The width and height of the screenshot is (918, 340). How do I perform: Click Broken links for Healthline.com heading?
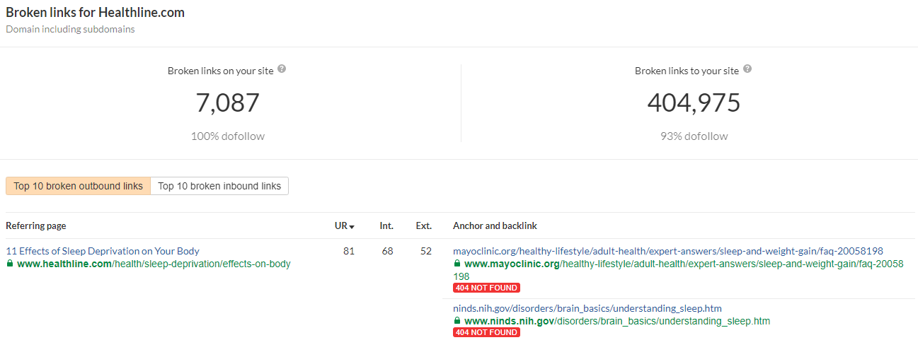point(95,13)
